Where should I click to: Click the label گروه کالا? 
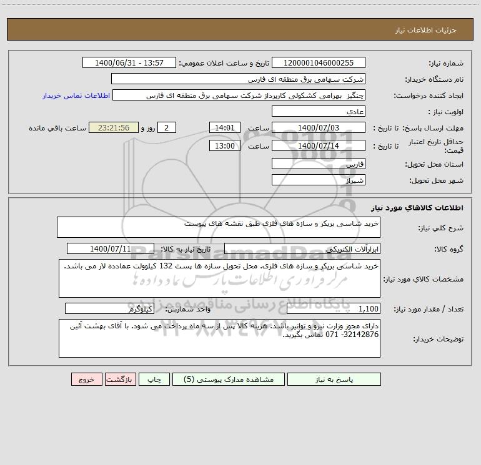coord(449,249)
